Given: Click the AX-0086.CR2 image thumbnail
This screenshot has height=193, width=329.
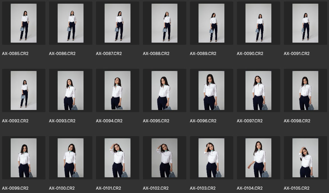Looking at the screenshot, I should click(x=71, y=23).
